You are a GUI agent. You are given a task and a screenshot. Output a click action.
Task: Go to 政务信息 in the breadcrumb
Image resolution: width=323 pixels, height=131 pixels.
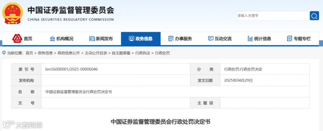tap(45, 53)
